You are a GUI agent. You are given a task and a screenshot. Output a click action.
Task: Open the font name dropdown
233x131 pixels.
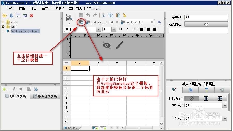tap(99, 29)
